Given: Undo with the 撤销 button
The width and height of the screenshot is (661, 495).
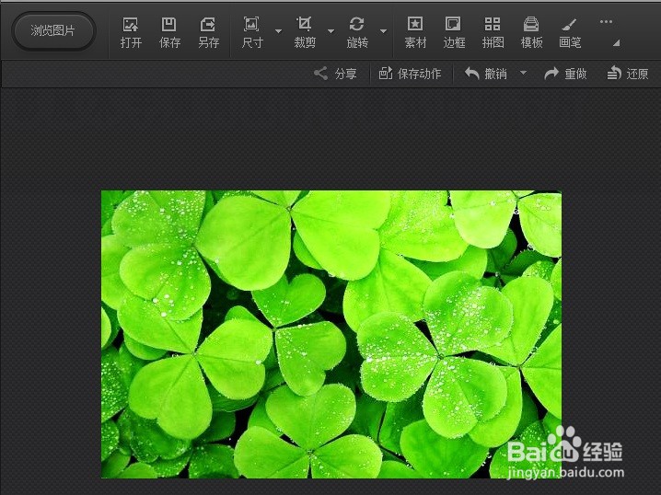Looking at the screenshot, I should (486, 74).
